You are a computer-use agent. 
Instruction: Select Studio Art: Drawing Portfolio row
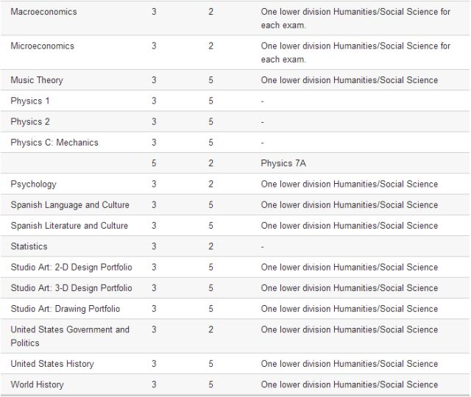[x=235, y=309]
